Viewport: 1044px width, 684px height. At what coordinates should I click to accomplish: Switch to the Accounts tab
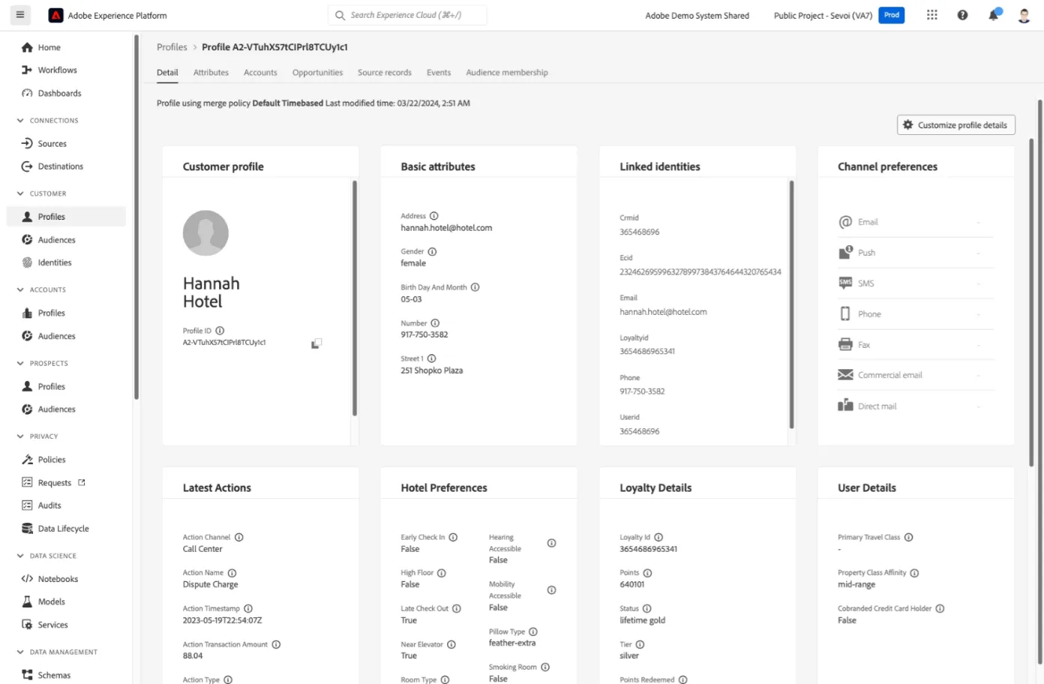260,73
